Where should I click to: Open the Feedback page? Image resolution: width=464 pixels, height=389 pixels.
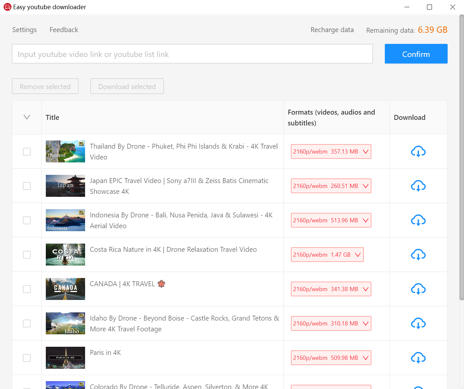[64, 29]
